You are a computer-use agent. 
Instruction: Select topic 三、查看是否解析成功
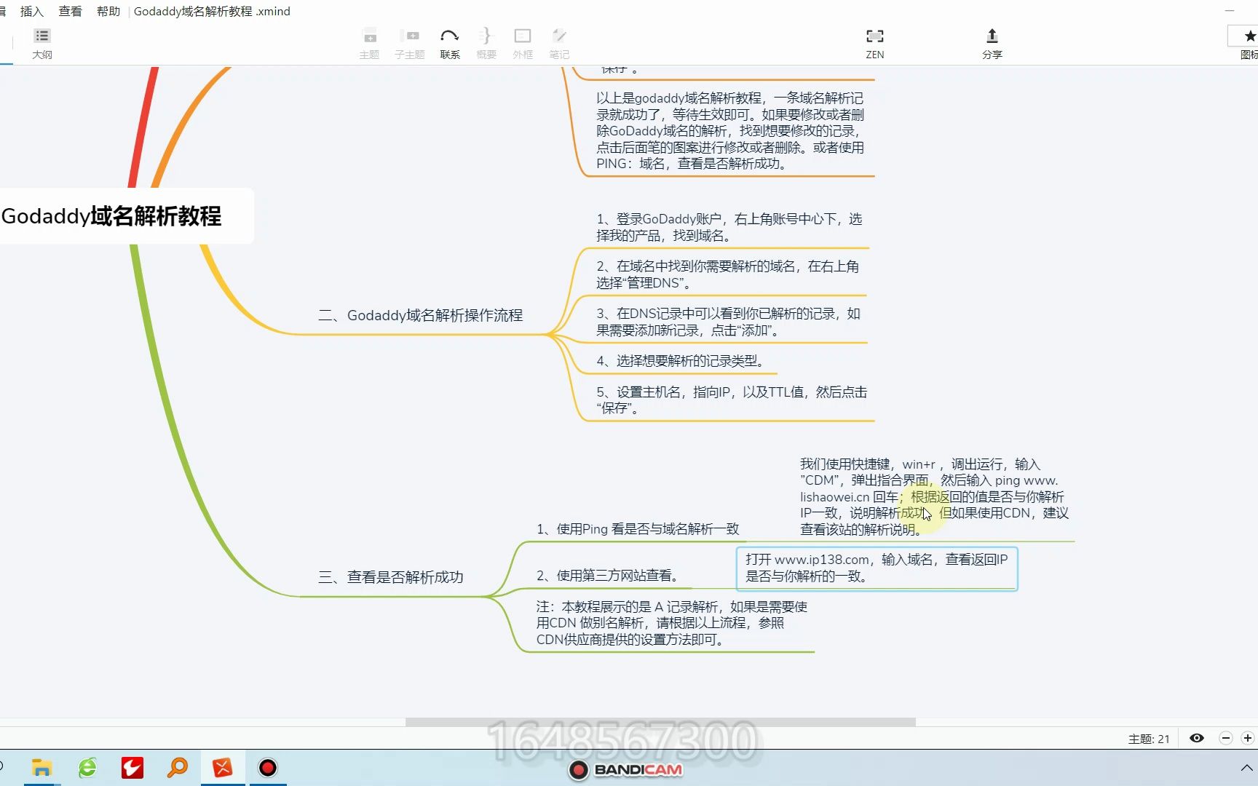coord(391,577)
